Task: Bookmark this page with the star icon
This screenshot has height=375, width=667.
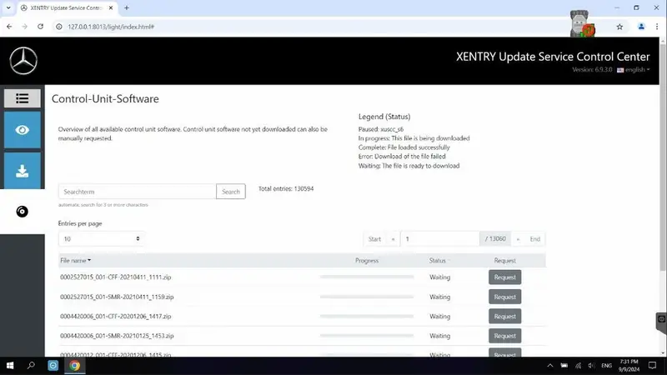Action: [619, 27]
